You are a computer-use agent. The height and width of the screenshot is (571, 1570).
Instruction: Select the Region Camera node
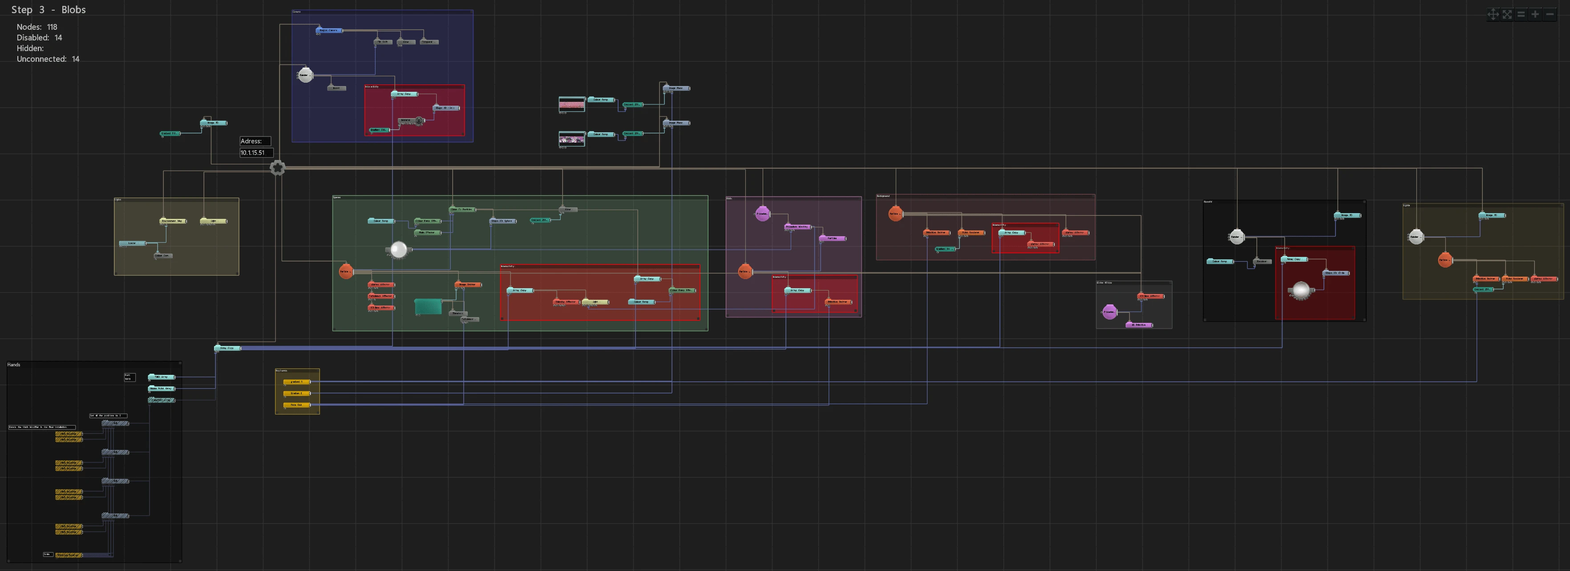point(329,30)
